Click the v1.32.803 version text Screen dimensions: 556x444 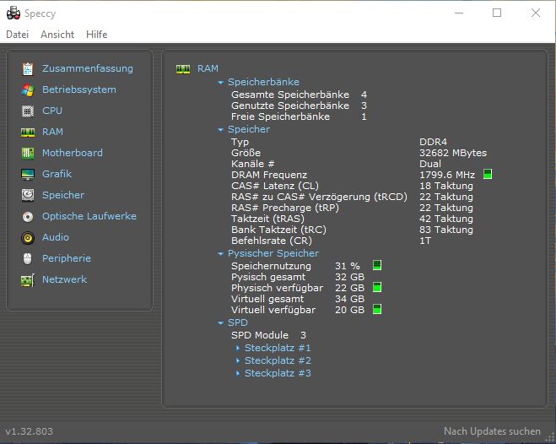(x=29, y=431)
